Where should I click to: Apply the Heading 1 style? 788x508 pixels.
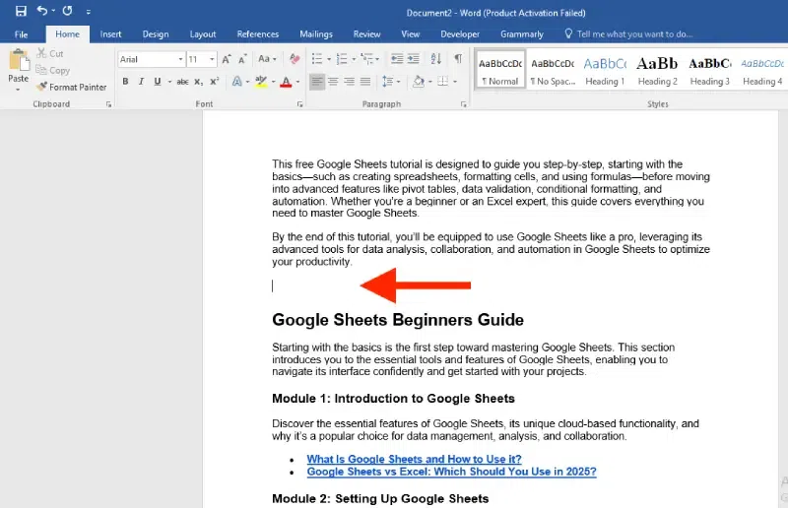pyautogui.click(x=605, y=69)
